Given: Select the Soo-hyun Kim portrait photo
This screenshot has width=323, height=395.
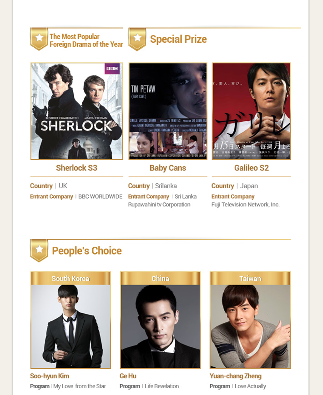Looking at the screenshot, I should 71,326.
